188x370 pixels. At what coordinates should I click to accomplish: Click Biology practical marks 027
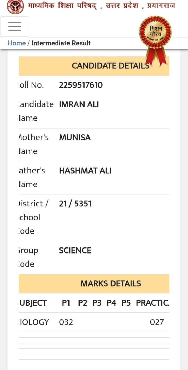[x=157, y=322]
